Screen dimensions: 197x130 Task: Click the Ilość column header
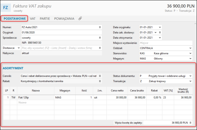pos(84,91)
